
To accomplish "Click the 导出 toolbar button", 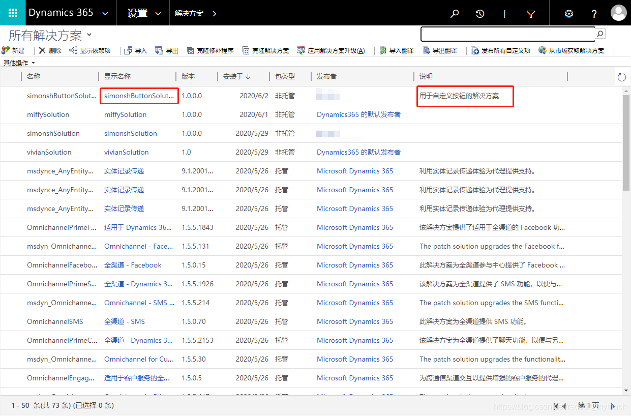I will pos(167,50).
